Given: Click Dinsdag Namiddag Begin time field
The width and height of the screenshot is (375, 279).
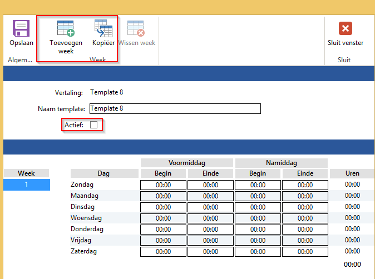Looking at the screenshot, I should (x=258, y=207).
